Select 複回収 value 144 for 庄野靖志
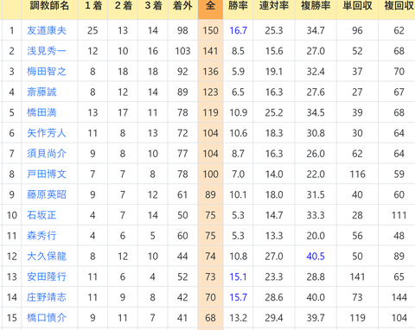The width and height of the screenshot is (415, 330). [x=399, y=297]
